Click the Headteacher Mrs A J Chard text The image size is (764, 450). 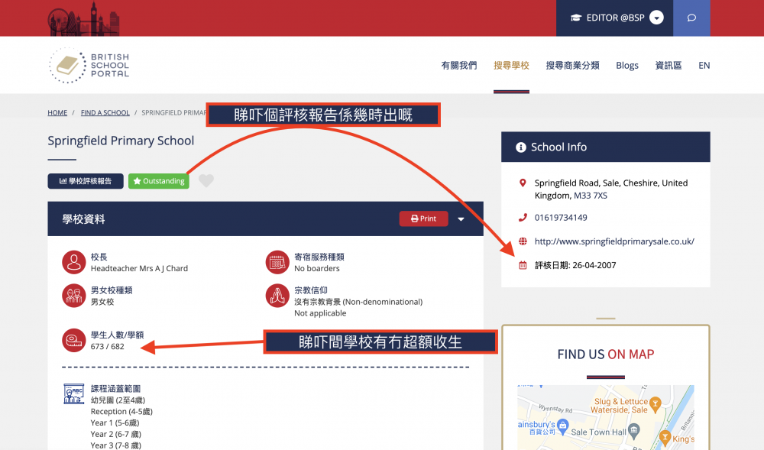point(139,268)
